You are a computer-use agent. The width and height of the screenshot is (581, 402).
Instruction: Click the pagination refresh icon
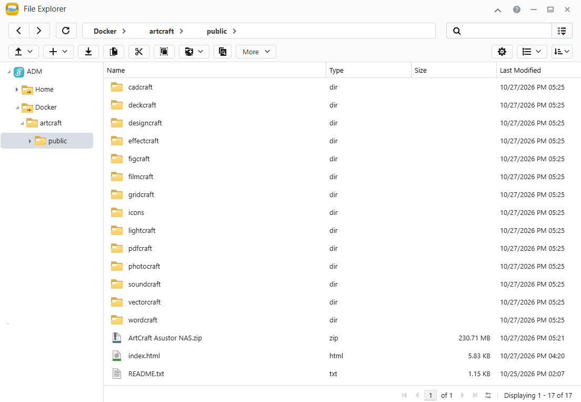(x=488, y=395)
